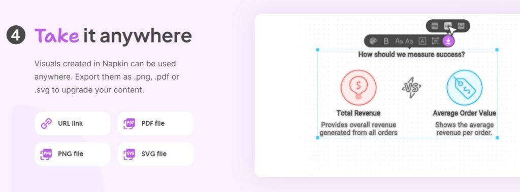
Task: Choose PDF in the export popup
Action: point(461,26)
